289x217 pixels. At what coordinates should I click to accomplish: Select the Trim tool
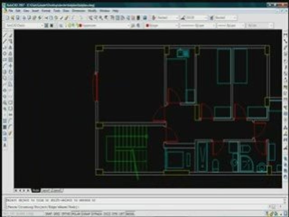[11, 90]
